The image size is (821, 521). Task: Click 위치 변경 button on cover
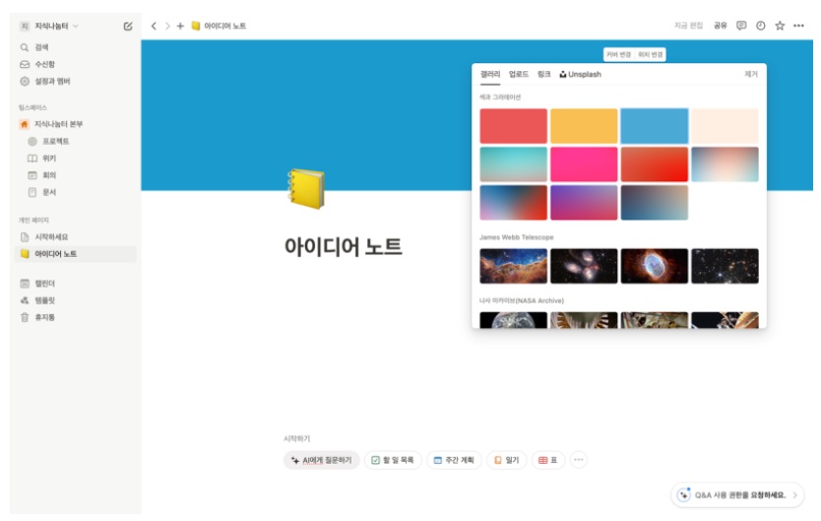pyautogui.click(x=651, y=54)
